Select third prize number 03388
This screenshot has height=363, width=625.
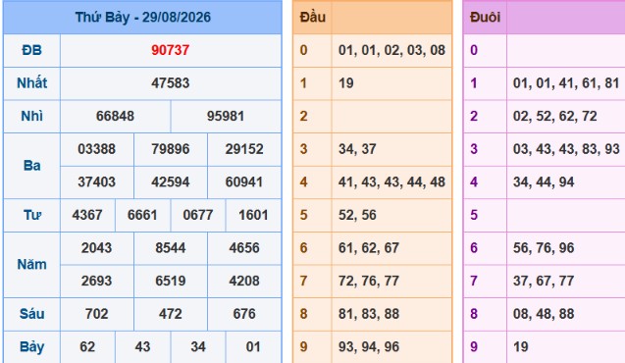tap(97, 149)
